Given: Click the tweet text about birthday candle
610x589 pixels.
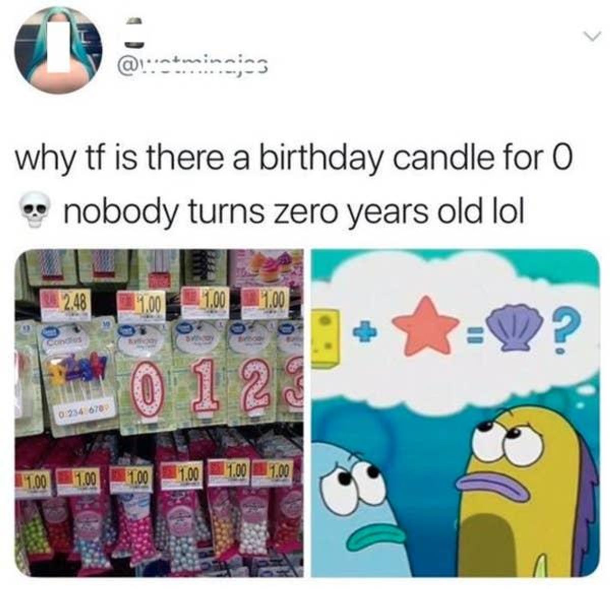Looking at the screenshot, I should [x=294, y=183].
